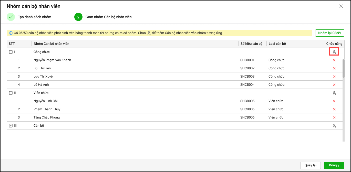This screenshot has width=351, height=172.
Task: Expand the Cán bộ group
Action: pyautogui.click(x=11, y=126)
